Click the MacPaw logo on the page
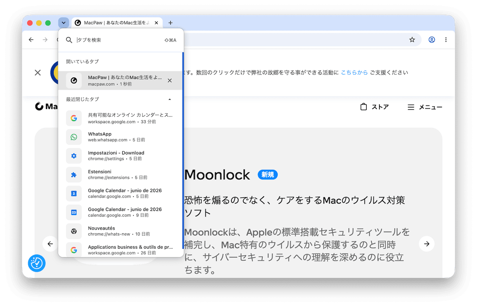Image resolution: width=477 pixels, height=307 pixels. (x=46, y=107)
